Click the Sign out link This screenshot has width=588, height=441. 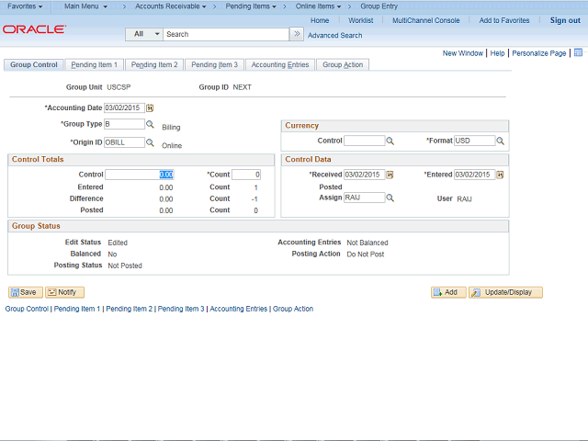pyautogui.click(x=564, y=20)
